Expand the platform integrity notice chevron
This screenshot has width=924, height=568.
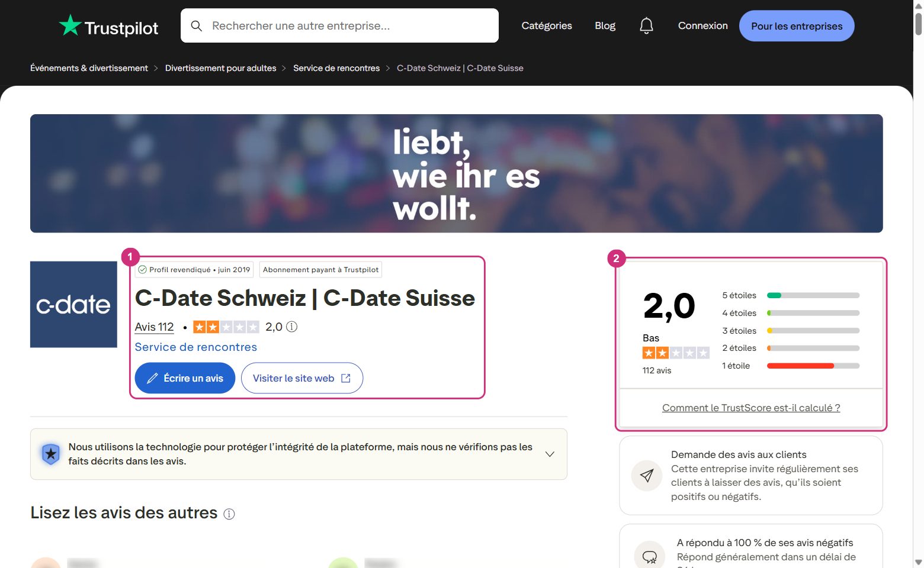[550, 454]
